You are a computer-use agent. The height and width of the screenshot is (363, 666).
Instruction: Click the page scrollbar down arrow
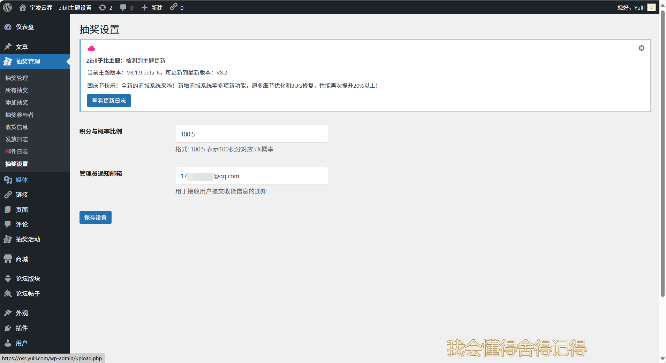pos(663,358)
